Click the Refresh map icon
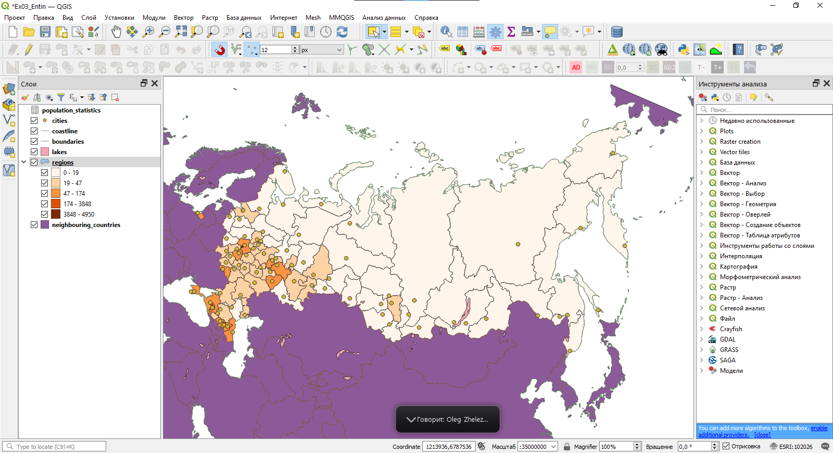Viewport: 833px width, 453px height. [342, 32]
